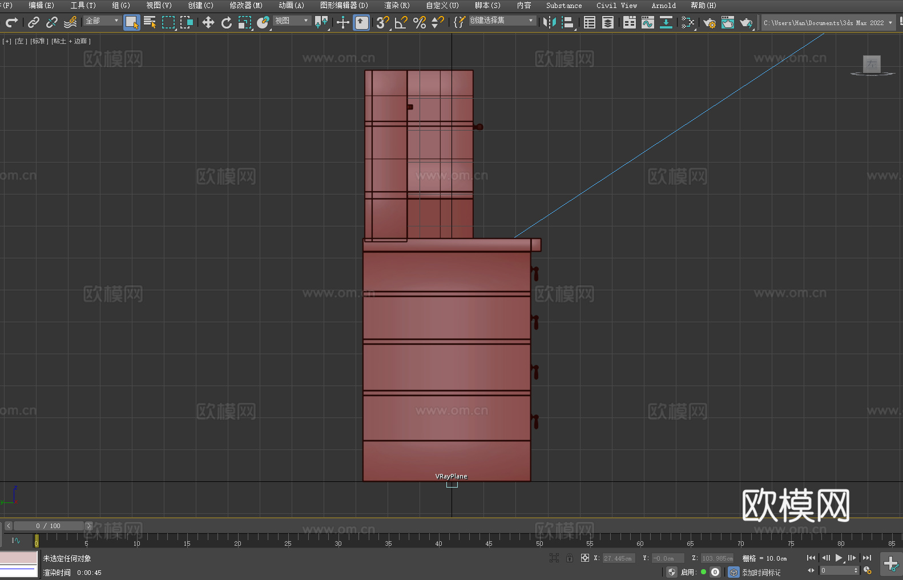This screenshot has height=580, width=903.
Task: Open the 创建(C) menu
Action: pyautogui.click(x=200, y=5)
